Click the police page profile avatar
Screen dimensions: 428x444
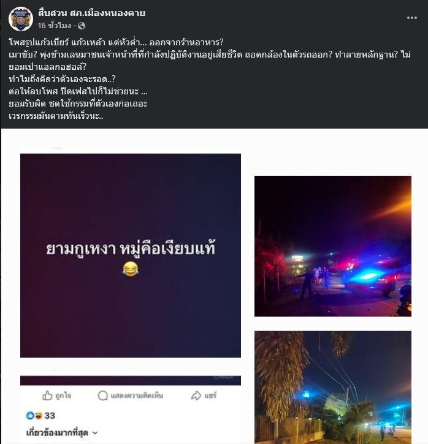point(21,19)
